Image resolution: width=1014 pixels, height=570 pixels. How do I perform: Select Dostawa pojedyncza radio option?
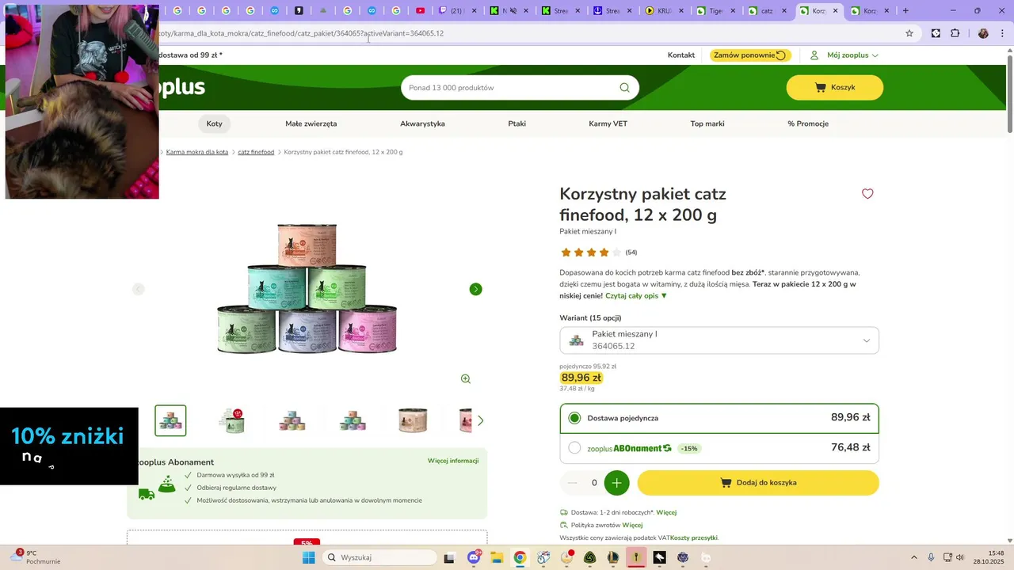click(x=574, y=418)
